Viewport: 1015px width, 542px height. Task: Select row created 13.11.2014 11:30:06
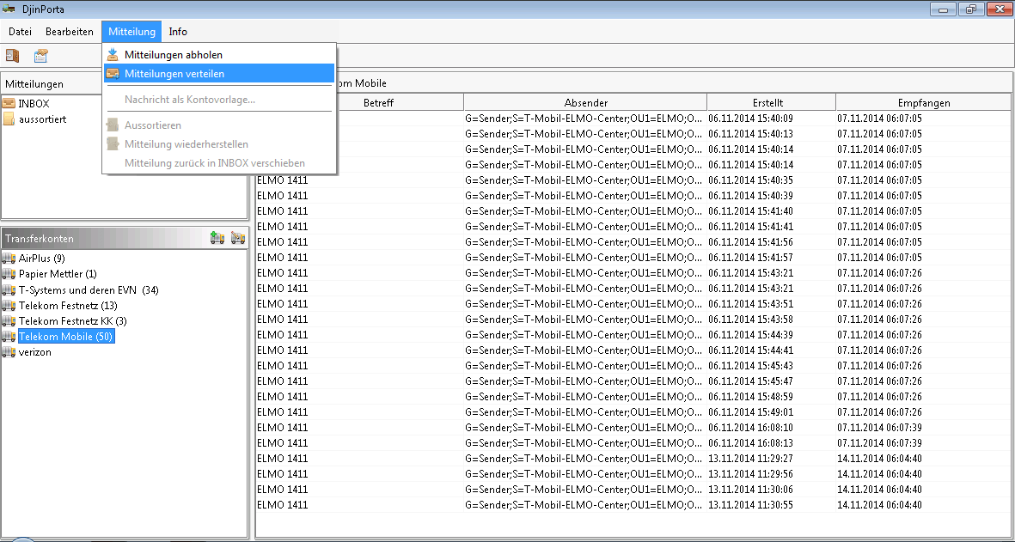click(633, 490)
